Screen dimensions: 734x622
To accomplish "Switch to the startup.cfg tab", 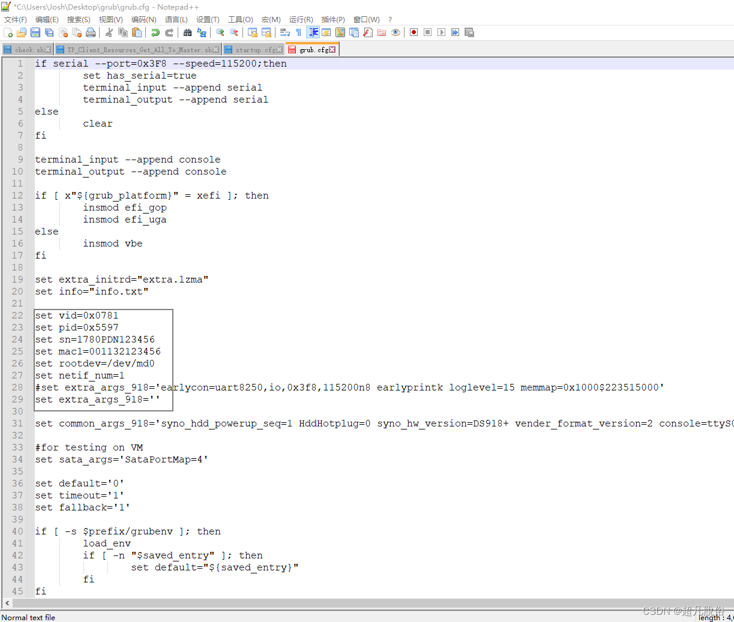I will click(x=253, y=50).
